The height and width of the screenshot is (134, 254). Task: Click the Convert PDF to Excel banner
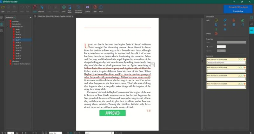pos(238,9)
